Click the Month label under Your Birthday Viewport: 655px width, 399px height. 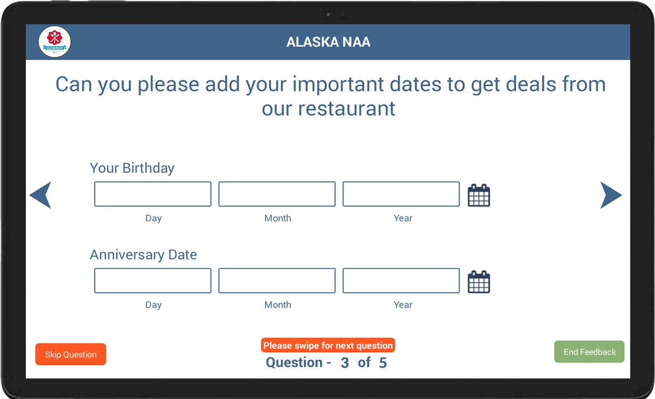(x=278, y=218)
